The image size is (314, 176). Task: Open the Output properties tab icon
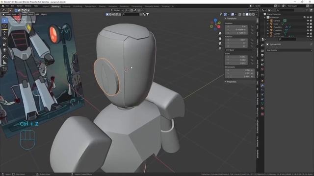[262, 55]
